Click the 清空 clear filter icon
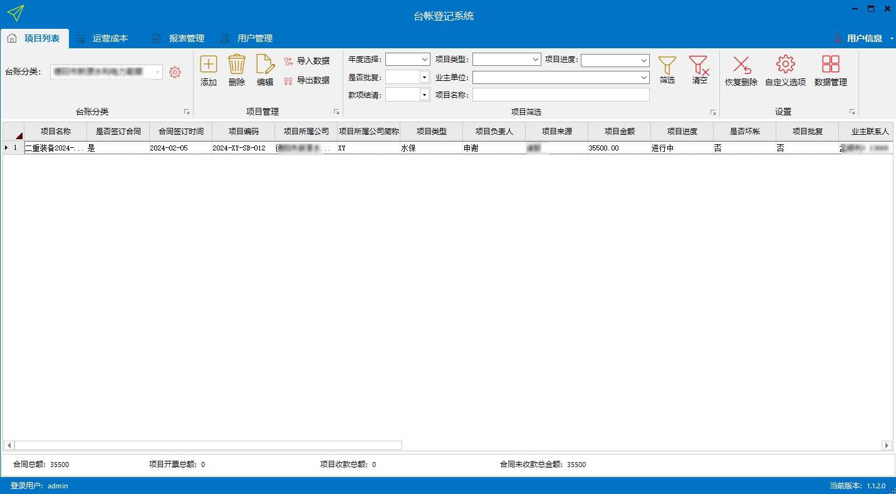The width and height of the screenshot is (896, 494). click(x=699, y=65)
